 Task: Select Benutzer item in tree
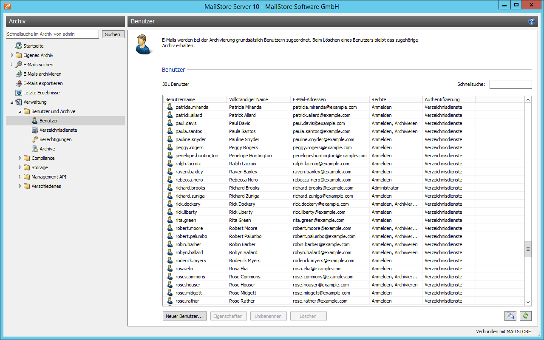click(66, 121)
